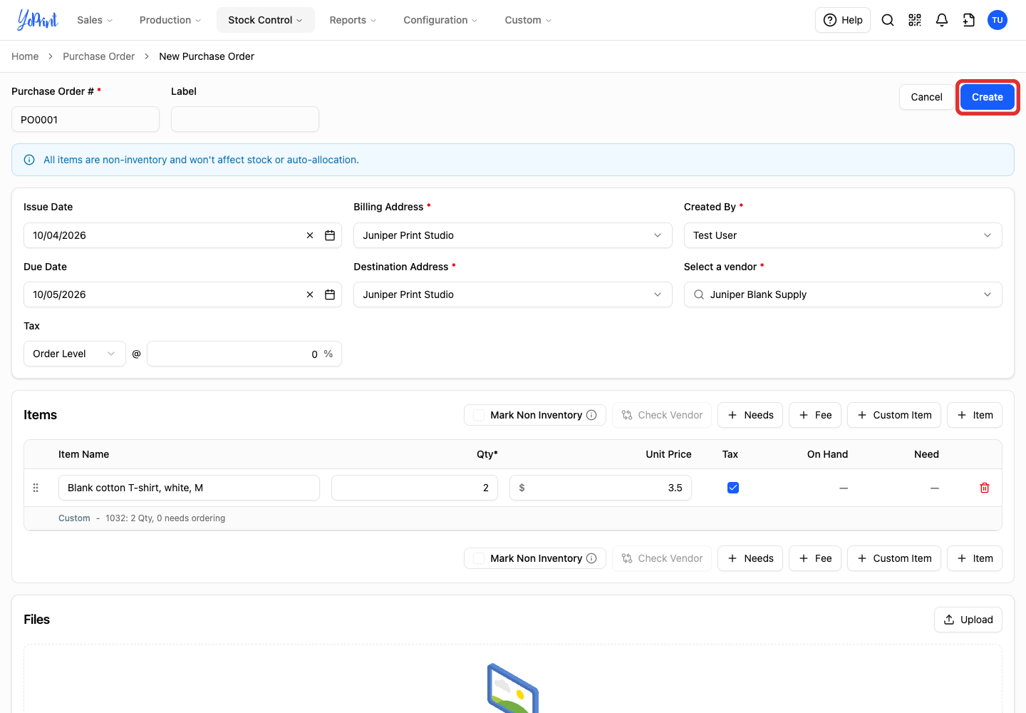Open the Custom menu
Image resolution: width=1026 pixels, height=713 pixels.
point(529,20)
